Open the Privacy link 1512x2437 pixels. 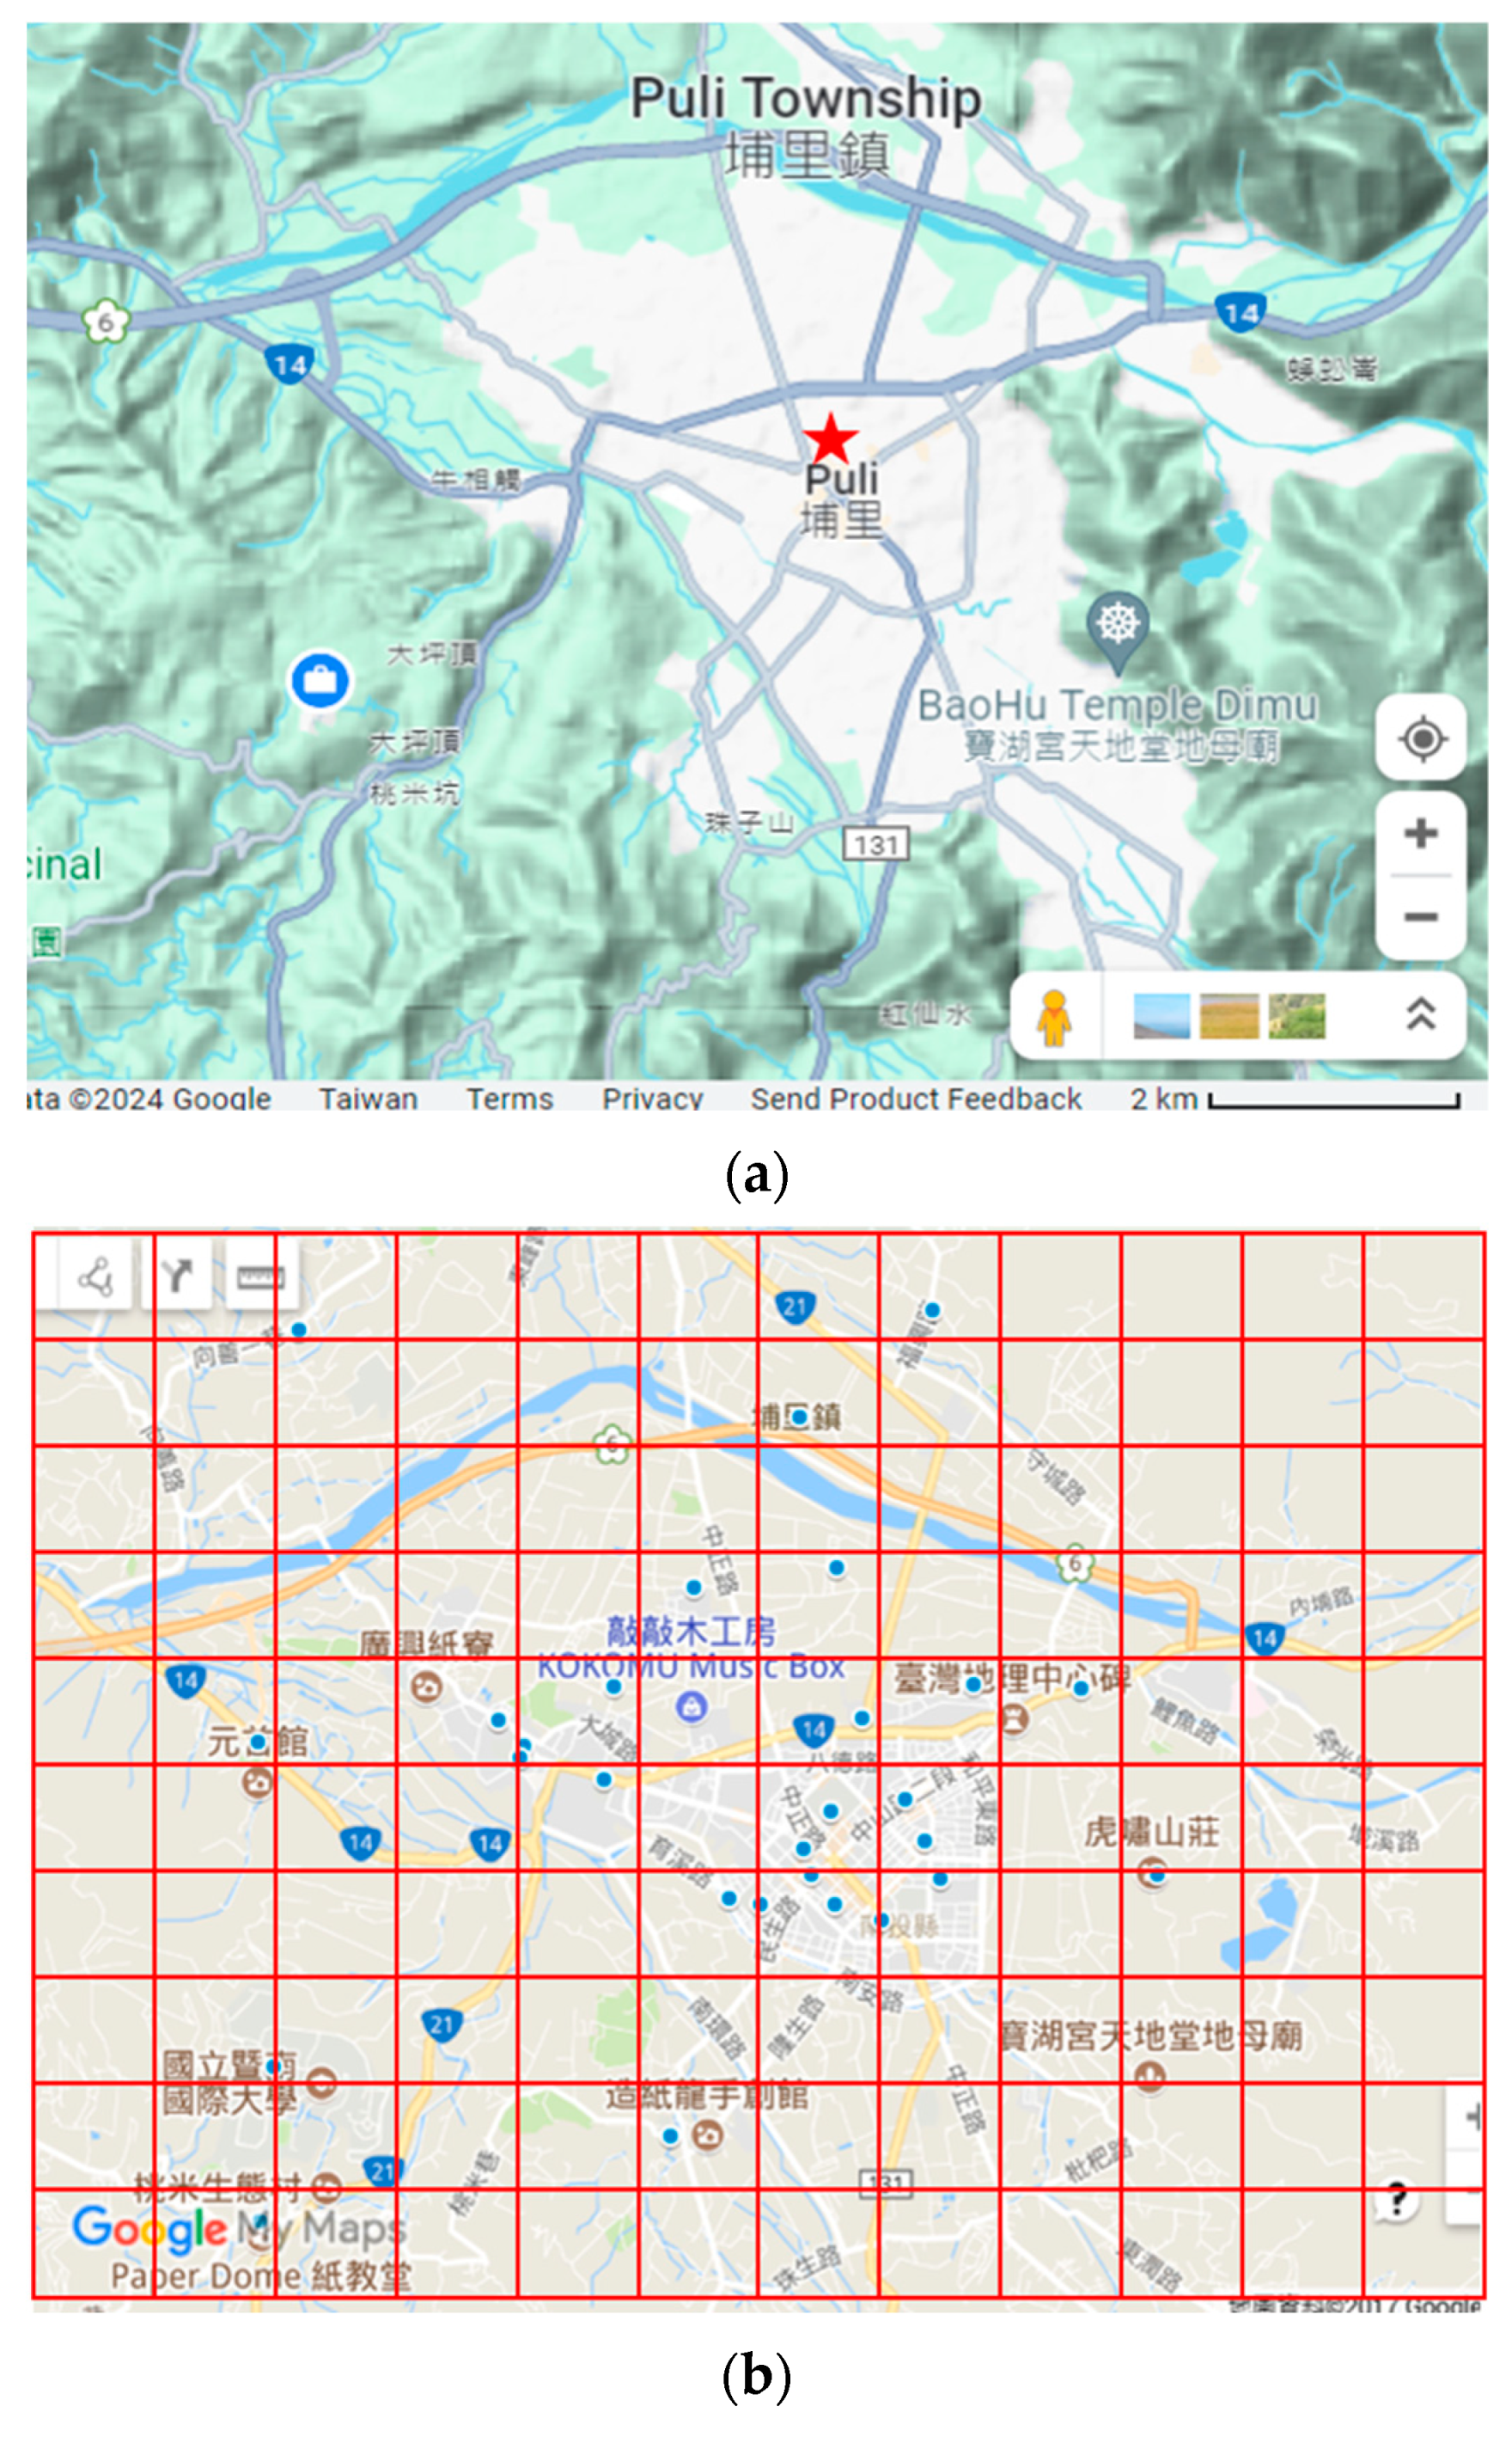[652, 1099]
